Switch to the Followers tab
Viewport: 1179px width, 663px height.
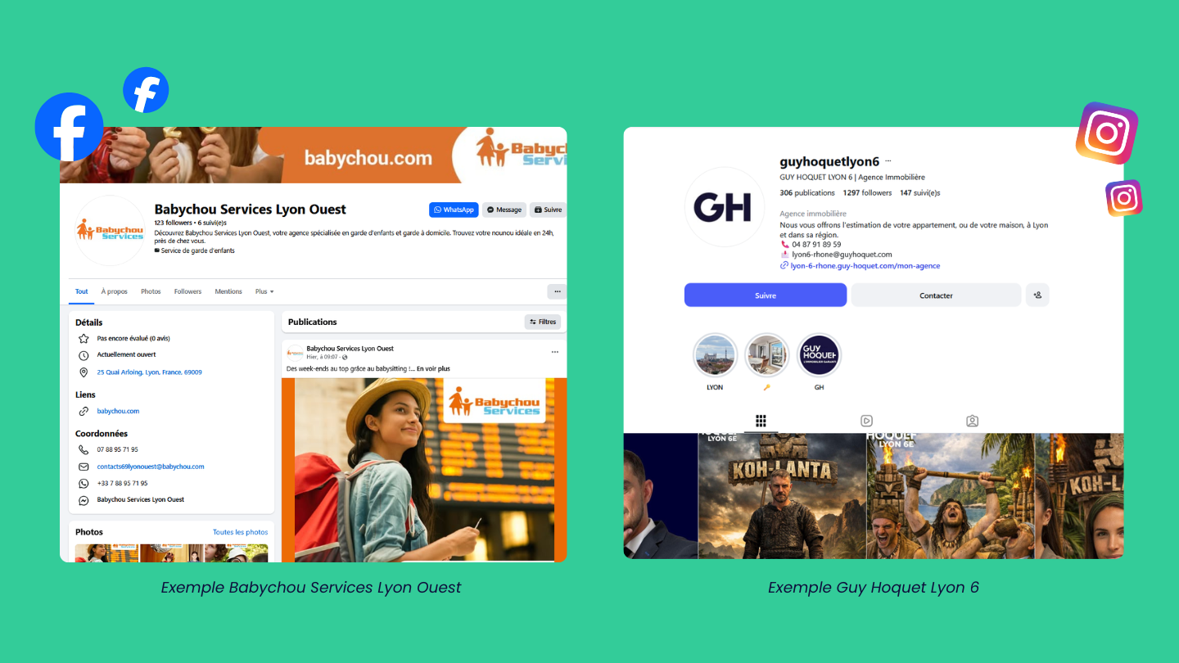(187, 291)
